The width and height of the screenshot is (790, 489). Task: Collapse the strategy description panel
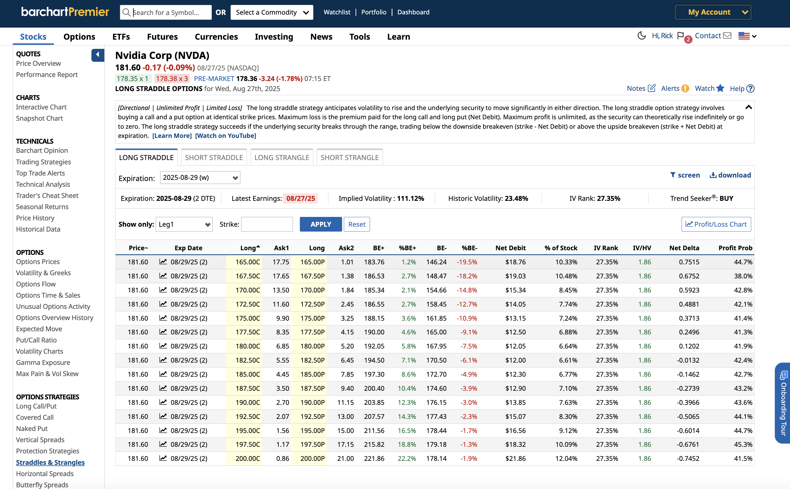(x=749, y=107)
